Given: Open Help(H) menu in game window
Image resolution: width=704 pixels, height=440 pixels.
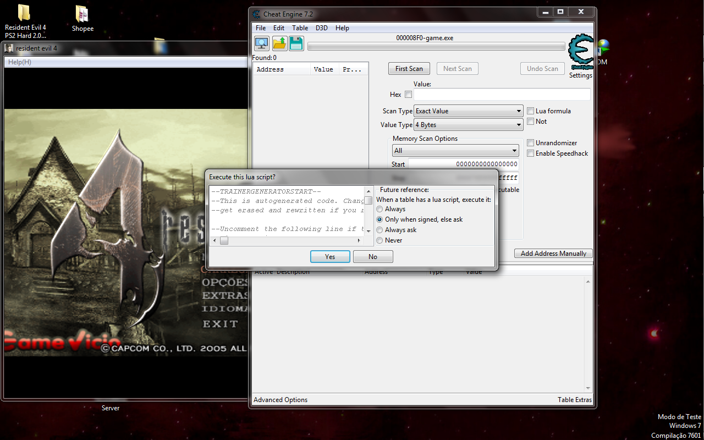Looking at the screenshot, I should click(x=20, y=62).
